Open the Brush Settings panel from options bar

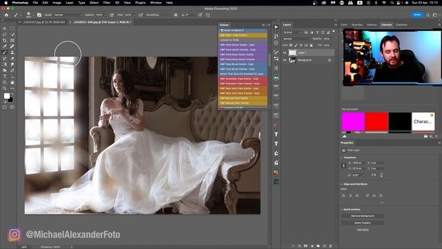(39, 15)
